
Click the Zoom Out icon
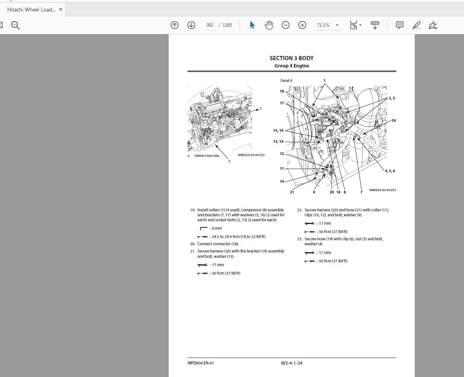click(285, 25)
